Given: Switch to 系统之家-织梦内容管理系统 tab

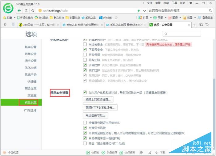Looking at the screenshot, I should click(82, 25).
